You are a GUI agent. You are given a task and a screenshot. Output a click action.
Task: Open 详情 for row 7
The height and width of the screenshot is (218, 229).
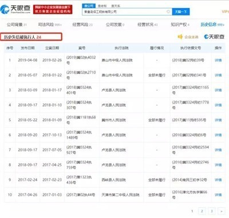coord(218,150)
